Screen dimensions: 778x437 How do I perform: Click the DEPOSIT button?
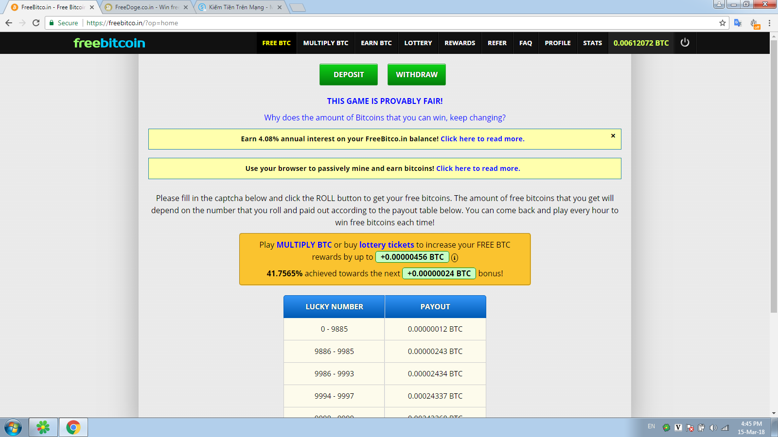349,75
